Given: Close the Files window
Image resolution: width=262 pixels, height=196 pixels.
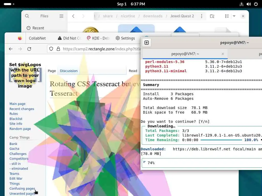Looking at the screenshot, I should click(x=243, y=16).
